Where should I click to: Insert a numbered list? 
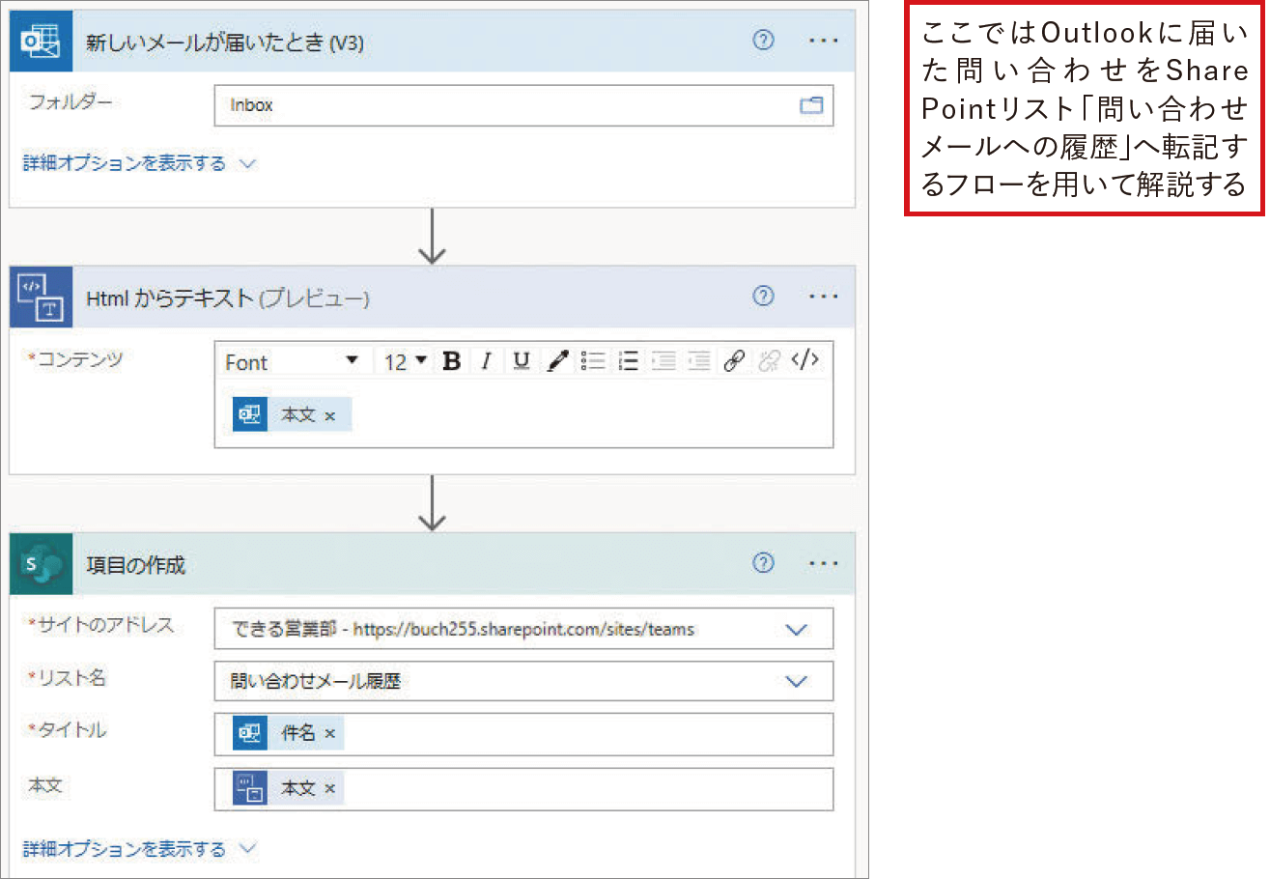[629, 361]
